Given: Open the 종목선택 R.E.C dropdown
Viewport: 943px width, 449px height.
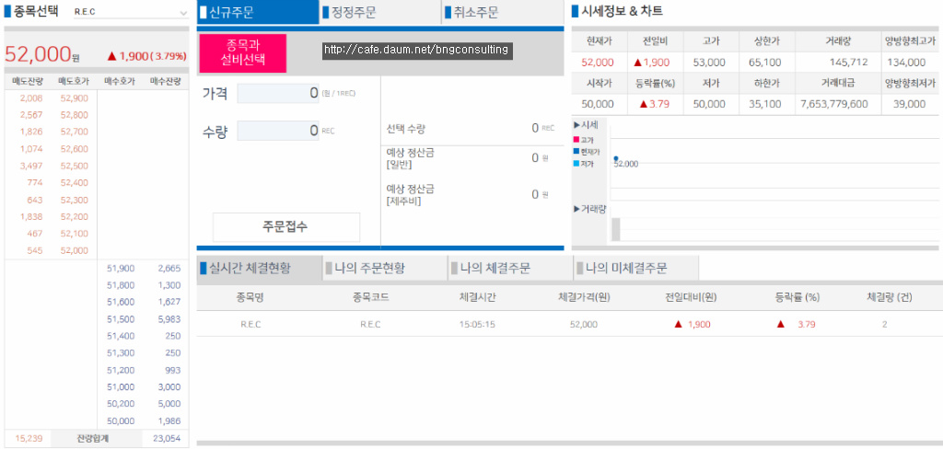Looking at the screenshot, I should [131, 12].
